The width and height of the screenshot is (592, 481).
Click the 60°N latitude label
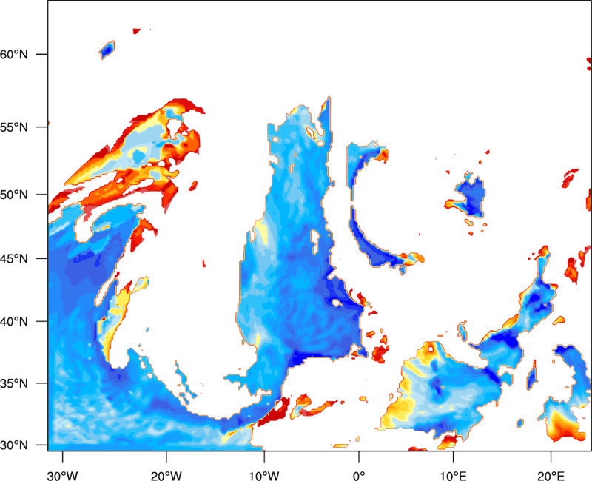[x=14, y=54]
